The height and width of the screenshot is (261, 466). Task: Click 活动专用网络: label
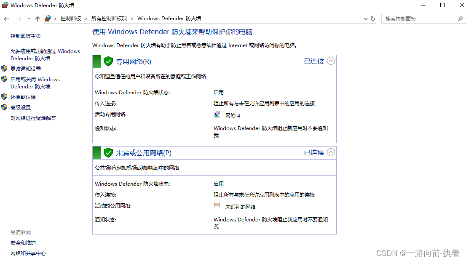pyautogui.click(x=110, y=115)
